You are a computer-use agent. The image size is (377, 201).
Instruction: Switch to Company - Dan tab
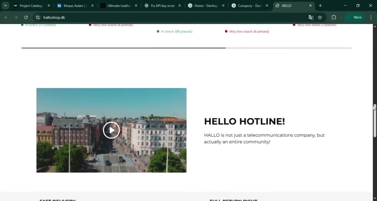[x=250, y=6]
